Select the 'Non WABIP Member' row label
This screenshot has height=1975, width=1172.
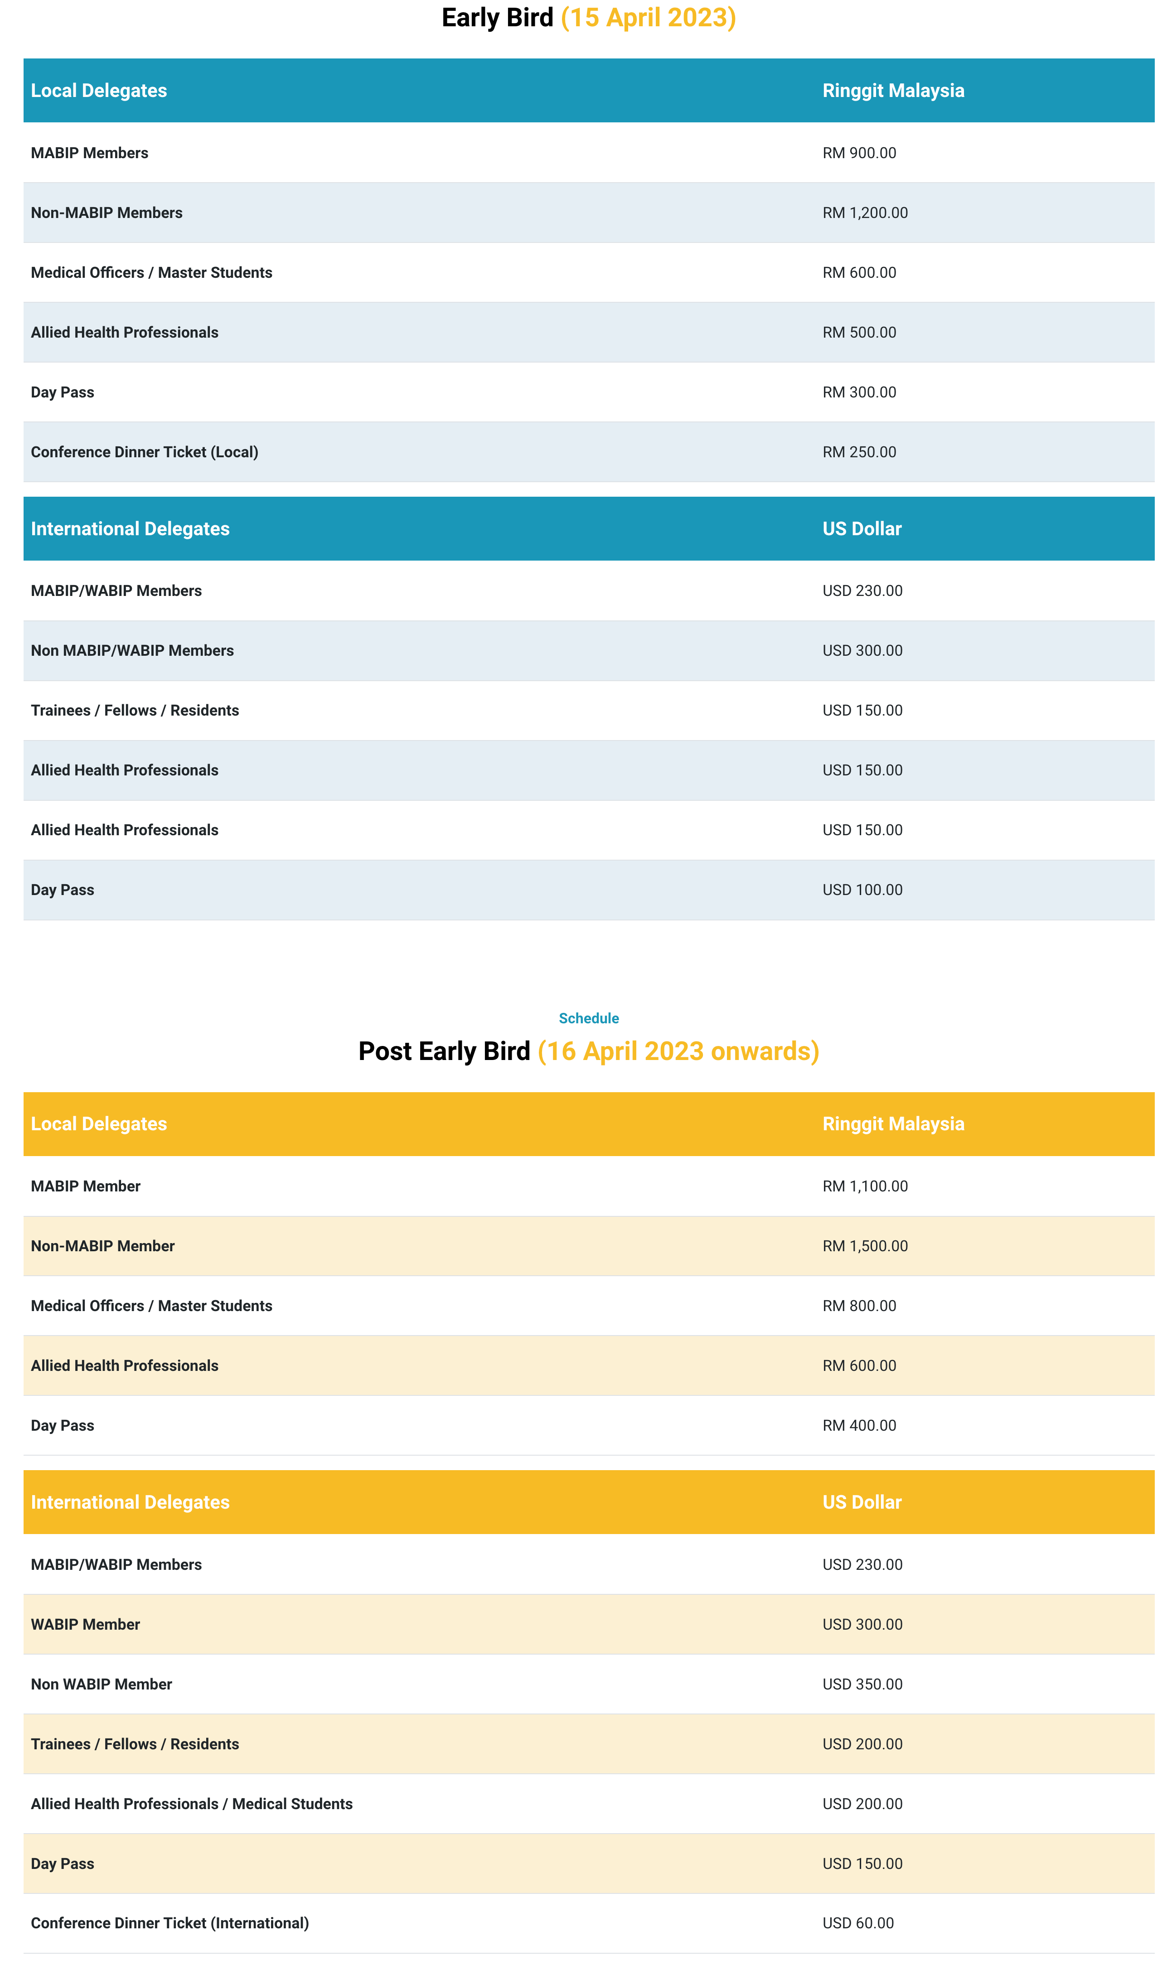pos(101,1684)
